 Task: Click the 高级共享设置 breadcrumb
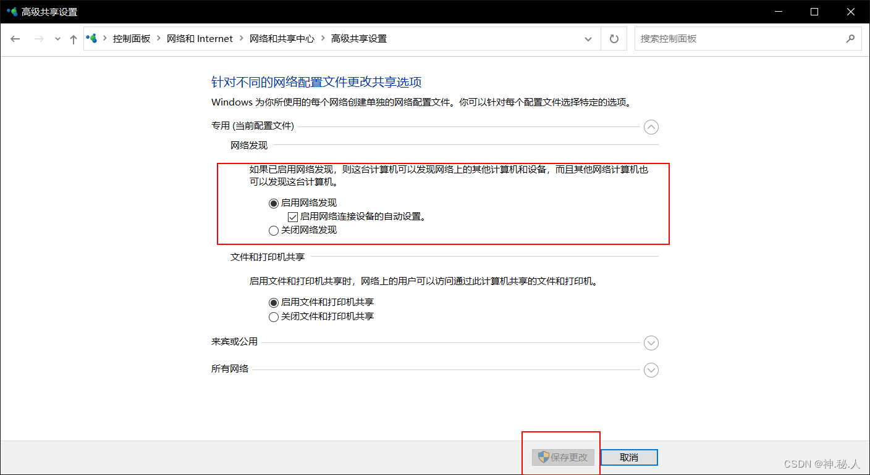click(359, 38)
